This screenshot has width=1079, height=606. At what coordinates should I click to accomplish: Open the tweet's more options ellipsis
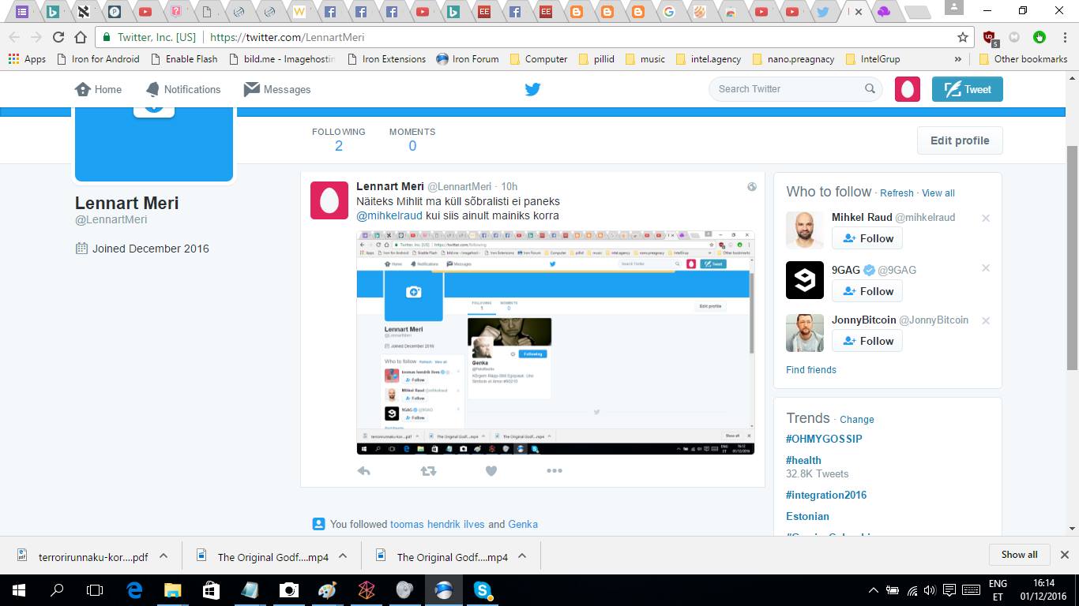click(555, 471)
